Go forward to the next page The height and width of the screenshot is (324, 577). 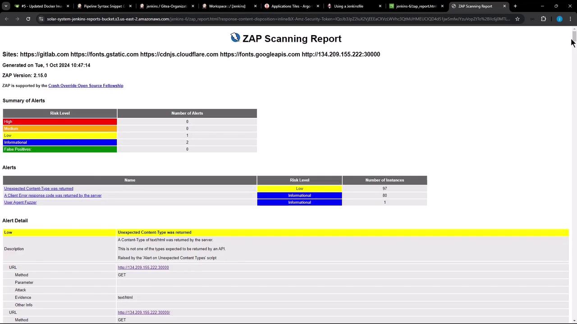18,19
